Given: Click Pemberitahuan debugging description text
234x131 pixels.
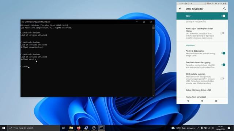Looking at the screenshot, I should [x=200, y=66].
